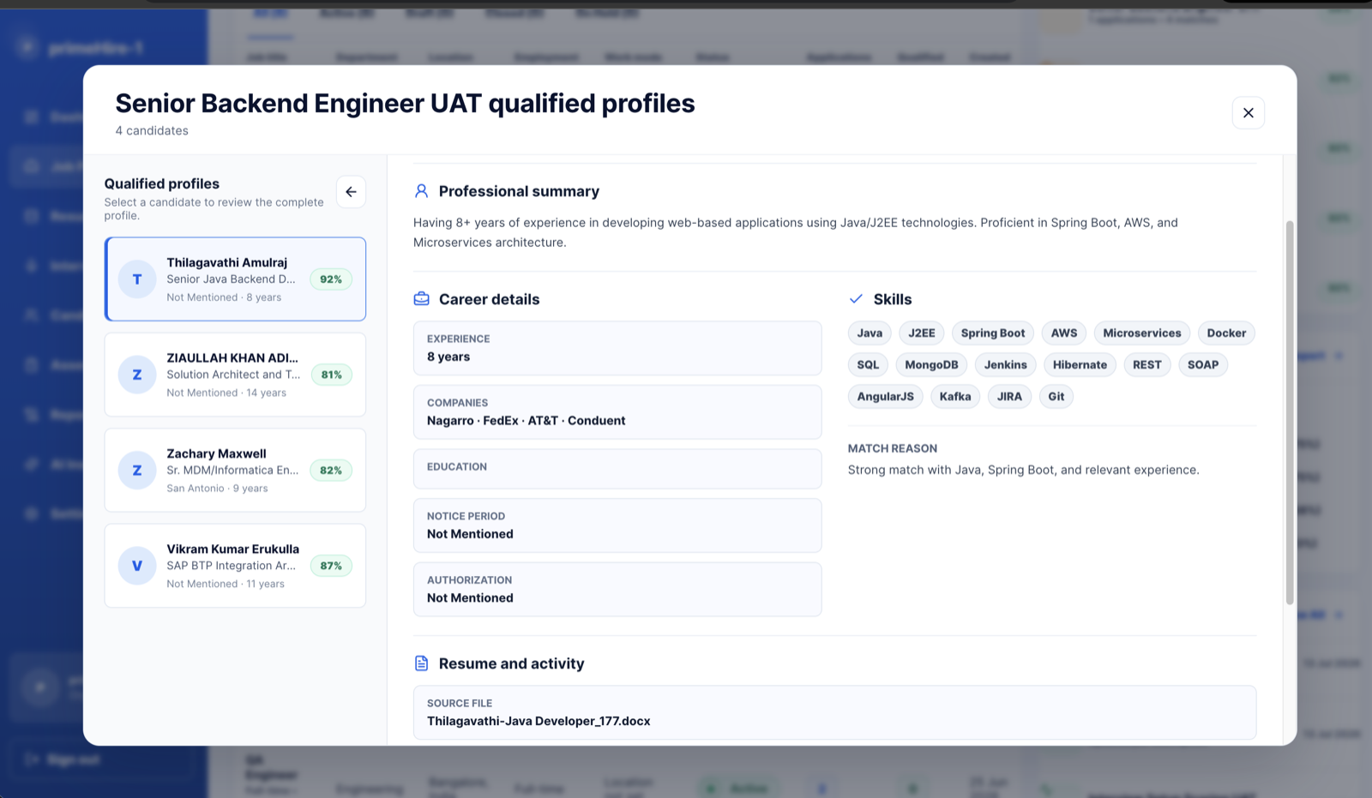
Task: Click the J2EE skill tag
Action: [x=922, y=333]
